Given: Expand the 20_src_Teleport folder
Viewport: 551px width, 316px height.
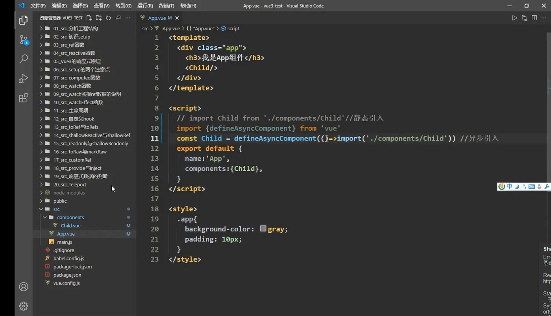Looking at the screenshot, I should 84,184.
